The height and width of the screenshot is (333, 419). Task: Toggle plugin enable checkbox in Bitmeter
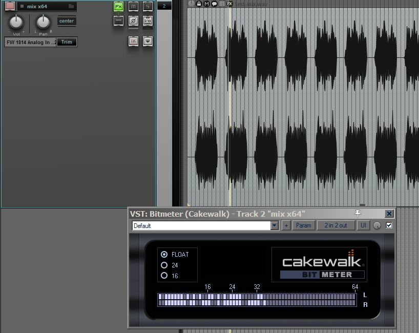(389, 225)
